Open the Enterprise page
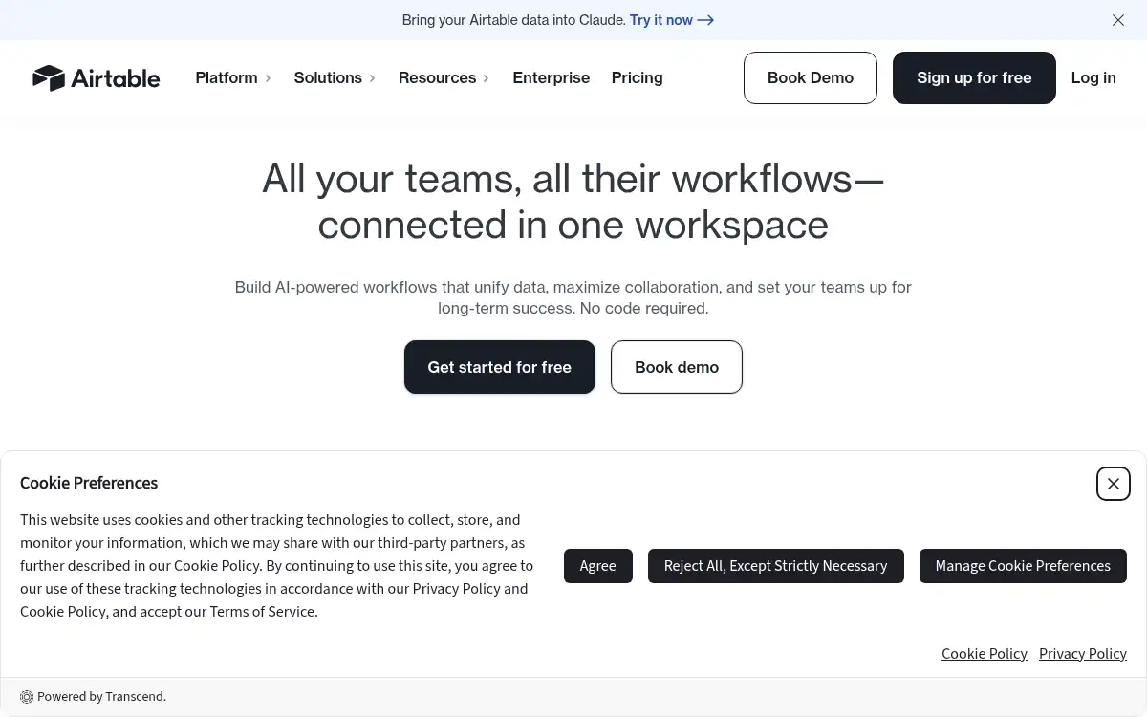This screenshot has height=717, width=1147. 552,77
